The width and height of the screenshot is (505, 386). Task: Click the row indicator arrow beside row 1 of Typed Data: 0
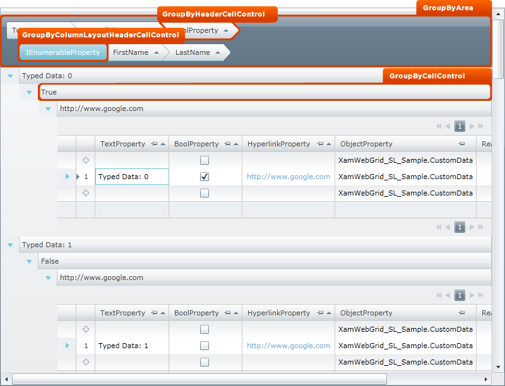point(68,177)
